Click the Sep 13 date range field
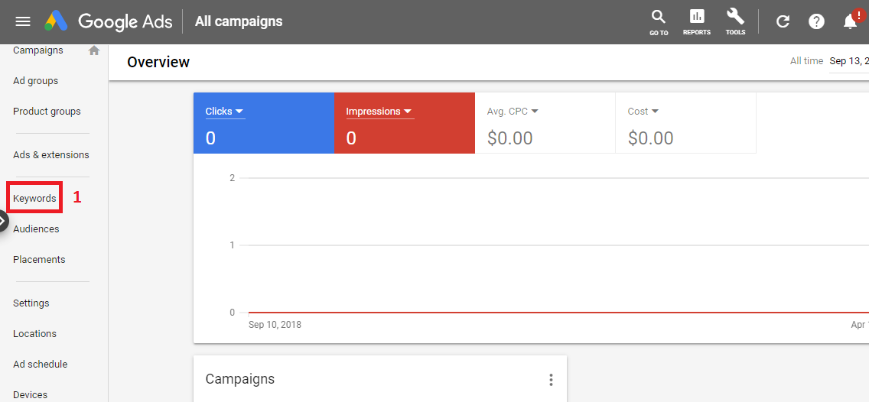 click(x=848, y=61)
